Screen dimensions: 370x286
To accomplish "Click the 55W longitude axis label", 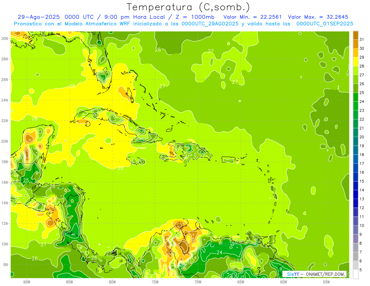I will click(x=327, y=282).
